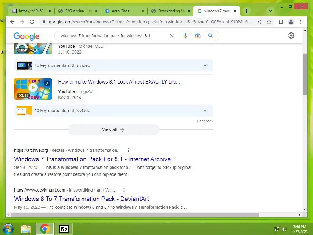The width and height of the screenshot is (313, 235).
Task: Open Windows 8 To 7 Transformation Pack link
Action: pyautogui.click(x=81, y=199)
